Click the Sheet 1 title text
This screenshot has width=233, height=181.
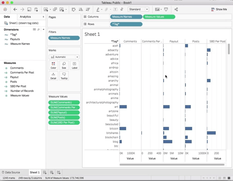(92, 34)
